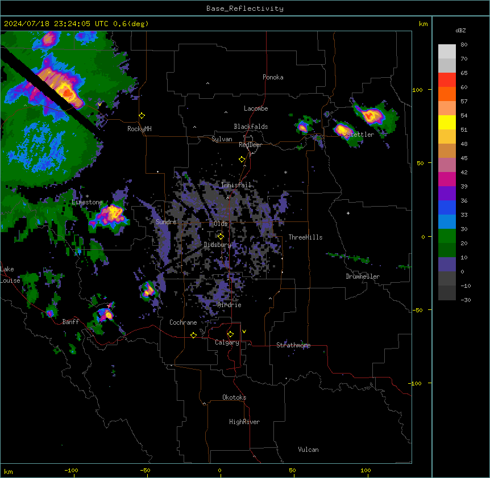Pick the light gray 70-80 dBZ legend band
The height and width of the screenshot is (478, 490).
tap(447, 52)
